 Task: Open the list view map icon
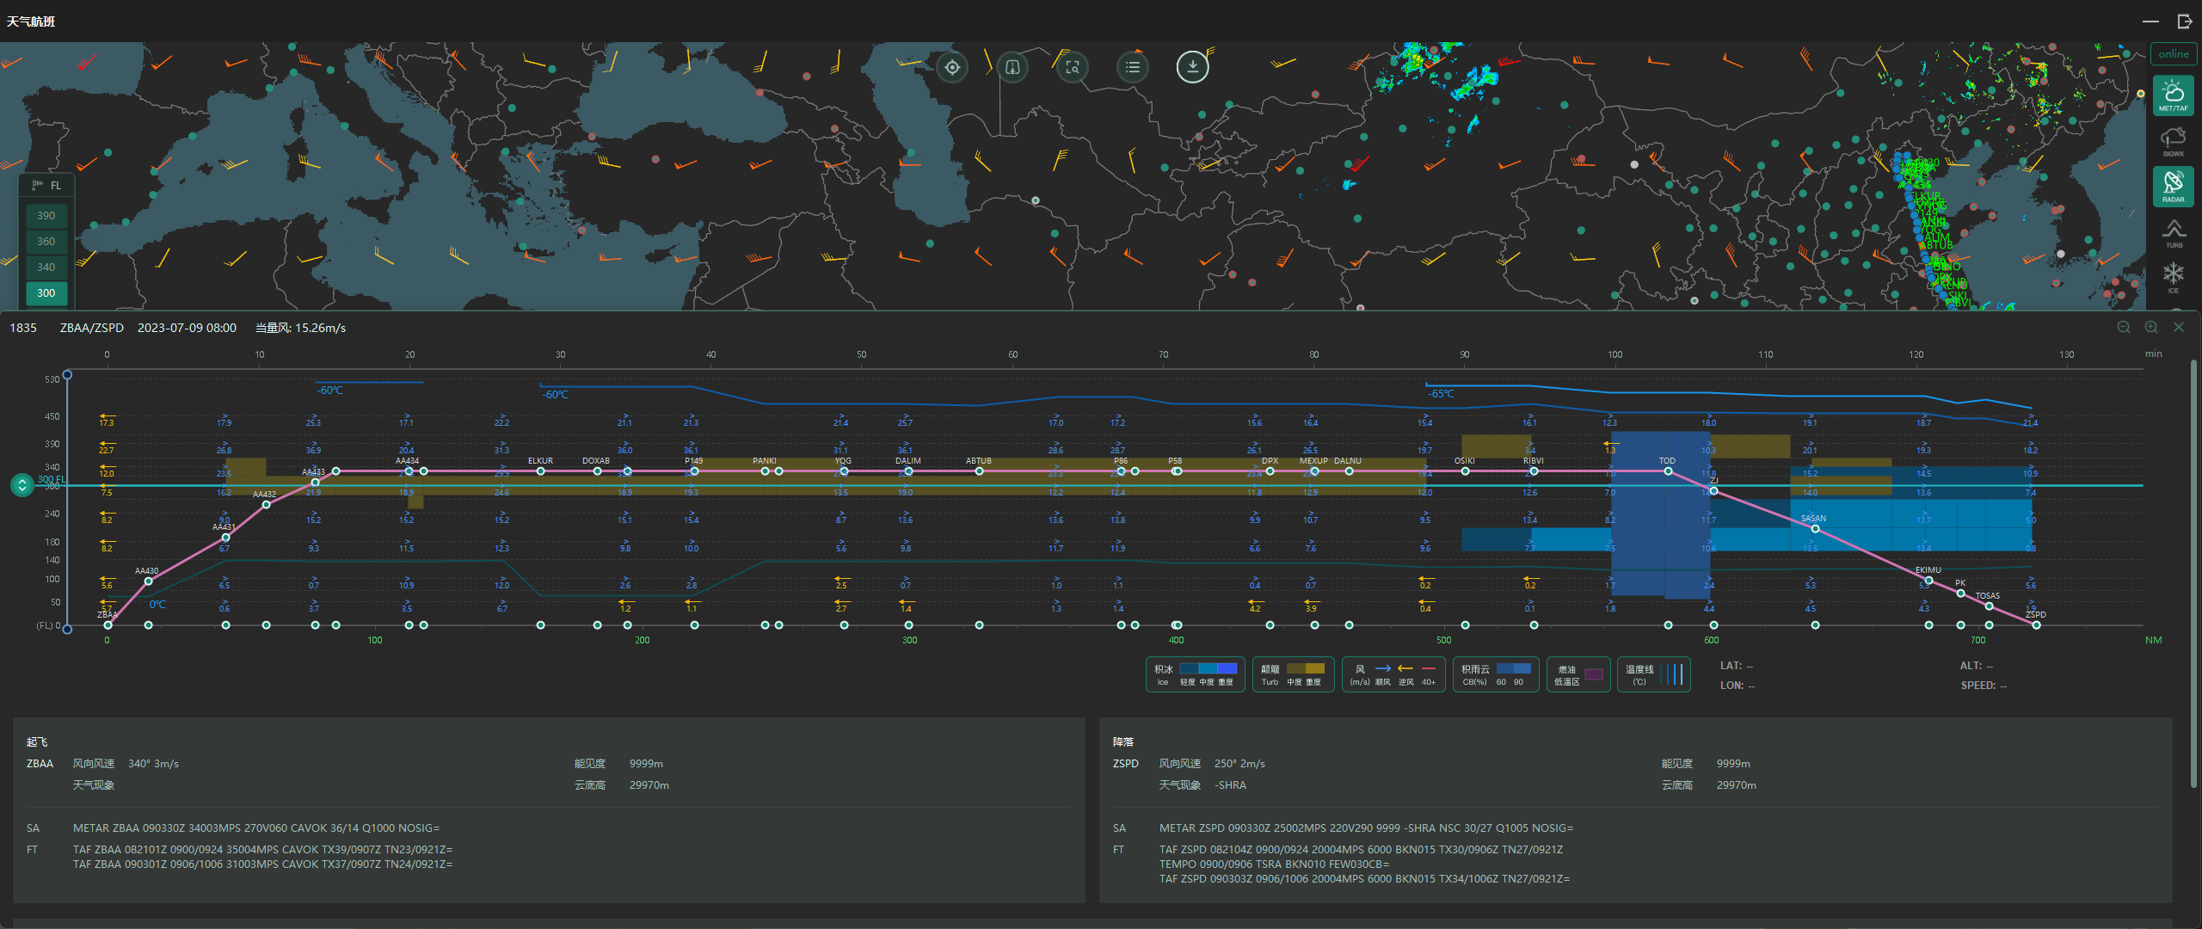(1133, 67)
